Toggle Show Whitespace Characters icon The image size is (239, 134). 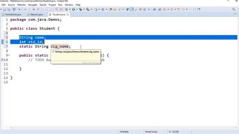(x=149, y=9)
